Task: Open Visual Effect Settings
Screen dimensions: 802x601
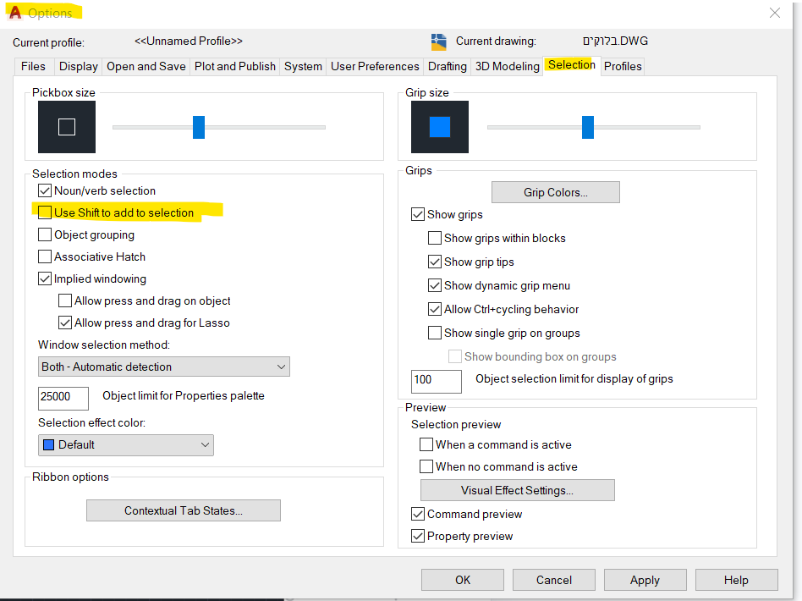Action: (517, 490)
